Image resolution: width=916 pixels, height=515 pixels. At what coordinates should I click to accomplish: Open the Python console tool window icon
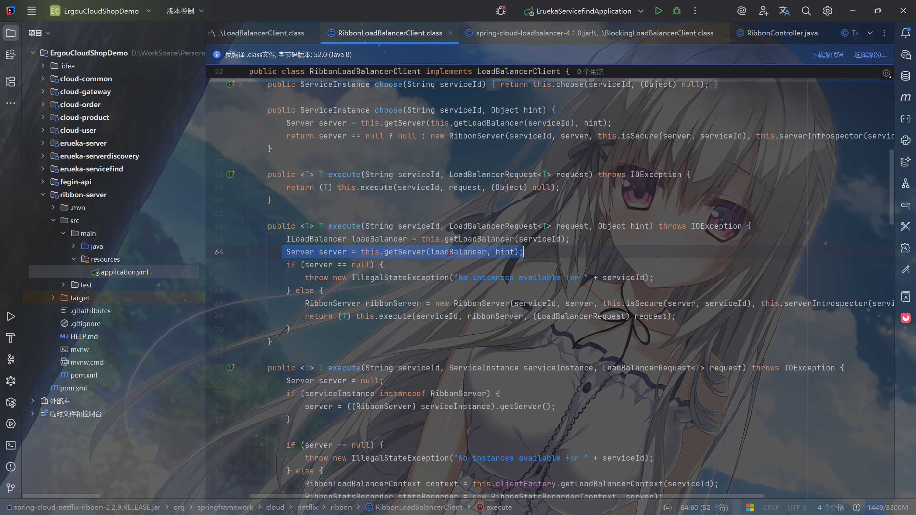pyautogui.click(x=906, y=140)
